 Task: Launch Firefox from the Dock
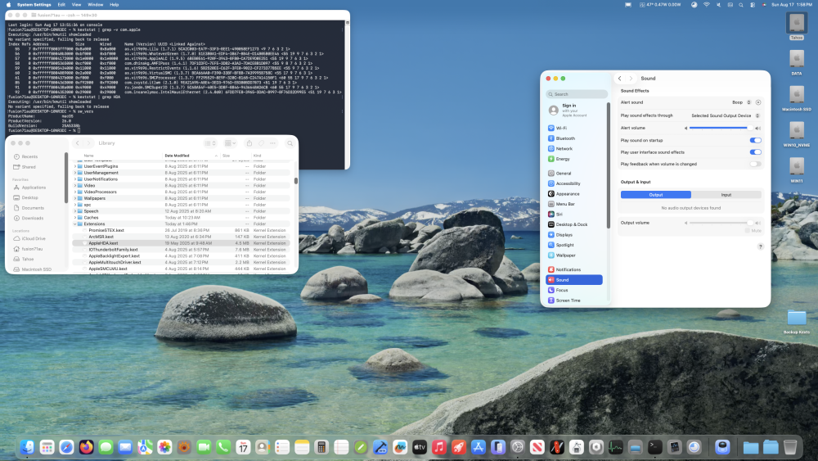[86, 447]
